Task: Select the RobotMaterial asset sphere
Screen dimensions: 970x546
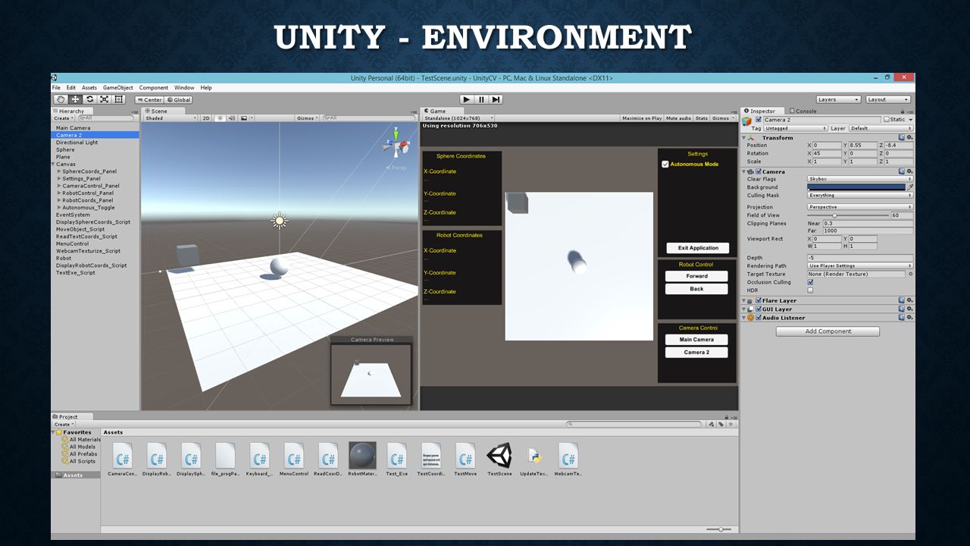Action: coord(362,460)
